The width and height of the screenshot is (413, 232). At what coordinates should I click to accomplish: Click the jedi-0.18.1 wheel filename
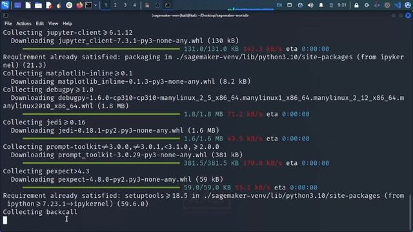(x=121, y=130)
